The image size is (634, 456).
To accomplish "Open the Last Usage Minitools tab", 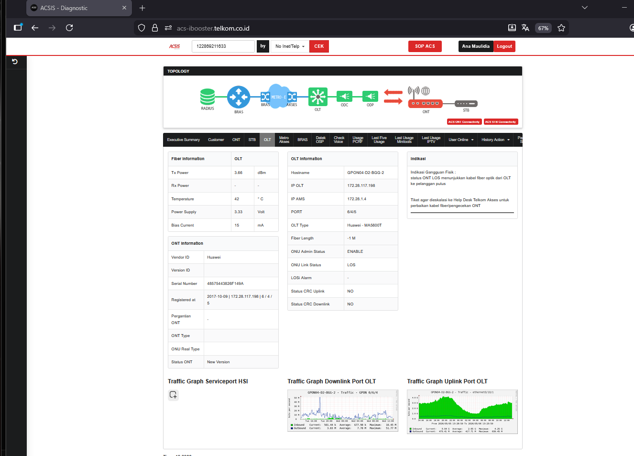I will pos(404,140).
